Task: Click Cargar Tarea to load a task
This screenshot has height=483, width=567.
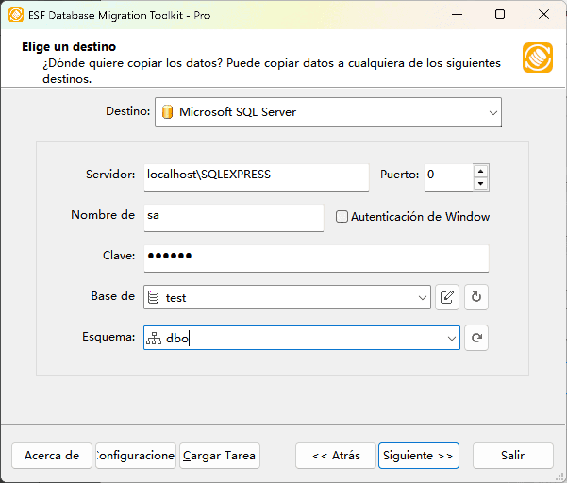Action: tap(219, 456)
